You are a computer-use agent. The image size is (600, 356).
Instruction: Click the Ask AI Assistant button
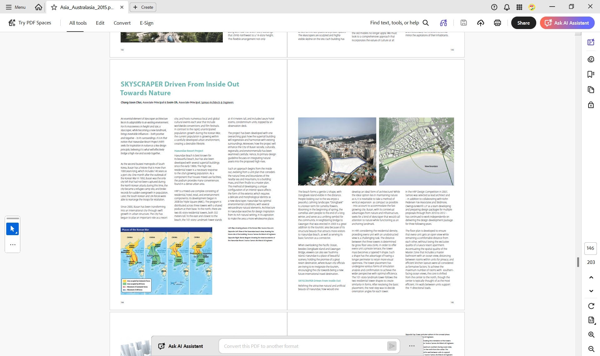click(x=567, y=23)
